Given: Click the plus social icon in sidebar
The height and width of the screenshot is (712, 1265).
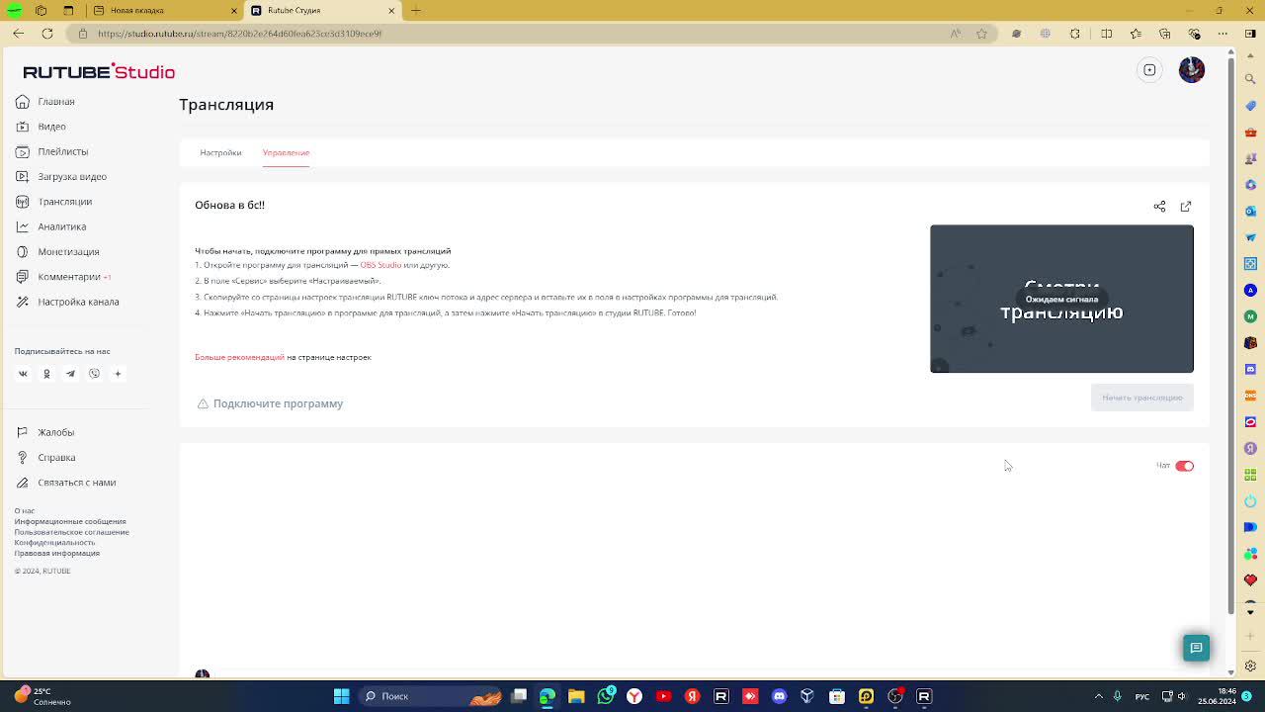Looking at the screenshot, I should click(118, 374).
